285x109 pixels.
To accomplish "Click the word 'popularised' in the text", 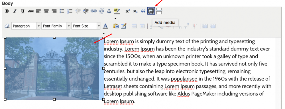I will [x=184, y=79].
